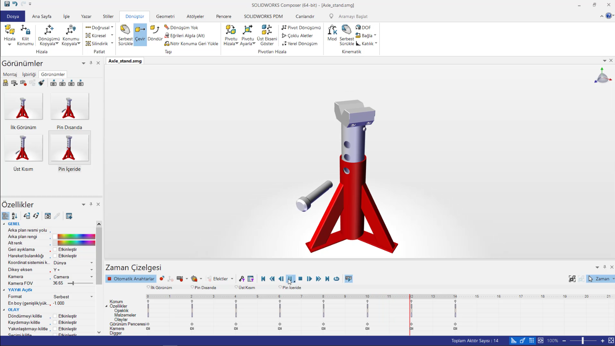Select the Döndür rotate tool
The image size is (615, 346).
(155, 33)
